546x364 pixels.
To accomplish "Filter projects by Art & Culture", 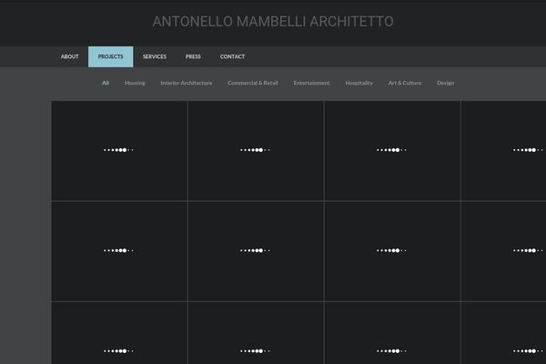I will [x=405, y=83].
